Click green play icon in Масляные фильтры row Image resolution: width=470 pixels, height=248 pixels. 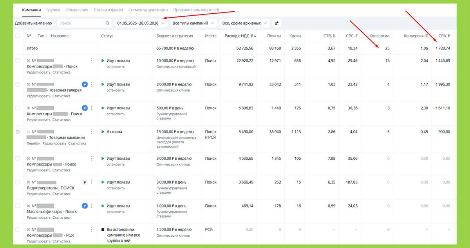(103, 206)
